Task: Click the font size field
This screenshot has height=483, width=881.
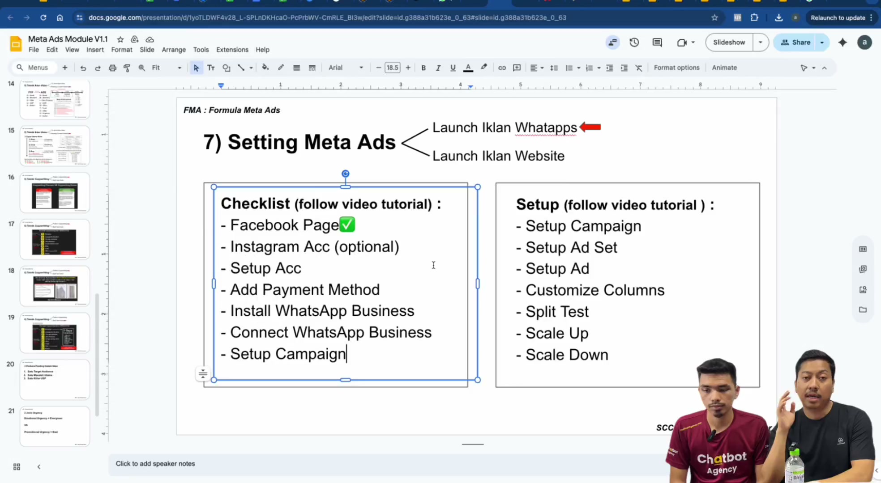Action: (392, 68)
